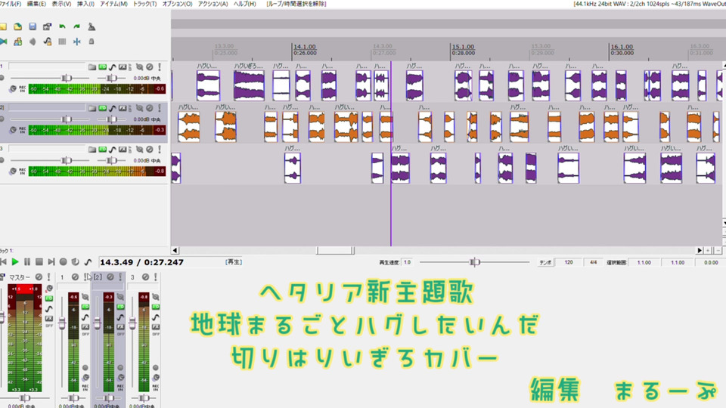Open mixer channel 1 FX button

click(85, 327)
